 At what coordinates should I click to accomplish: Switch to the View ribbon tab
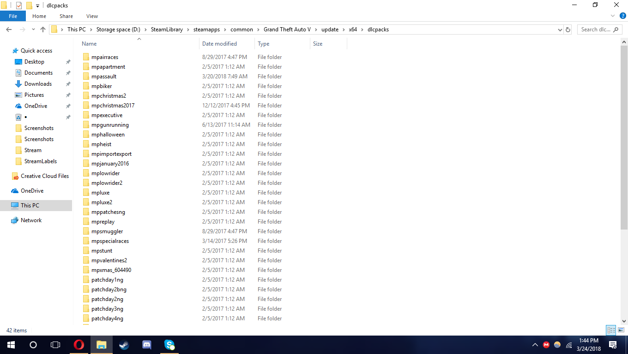coord(92,16)
